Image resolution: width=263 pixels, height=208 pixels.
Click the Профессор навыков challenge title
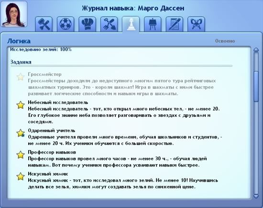click(52, 152)
